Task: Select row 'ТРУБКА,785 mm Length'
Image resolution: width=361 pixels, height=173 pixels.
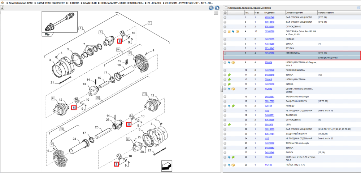Action: click(x=291, y=143)
